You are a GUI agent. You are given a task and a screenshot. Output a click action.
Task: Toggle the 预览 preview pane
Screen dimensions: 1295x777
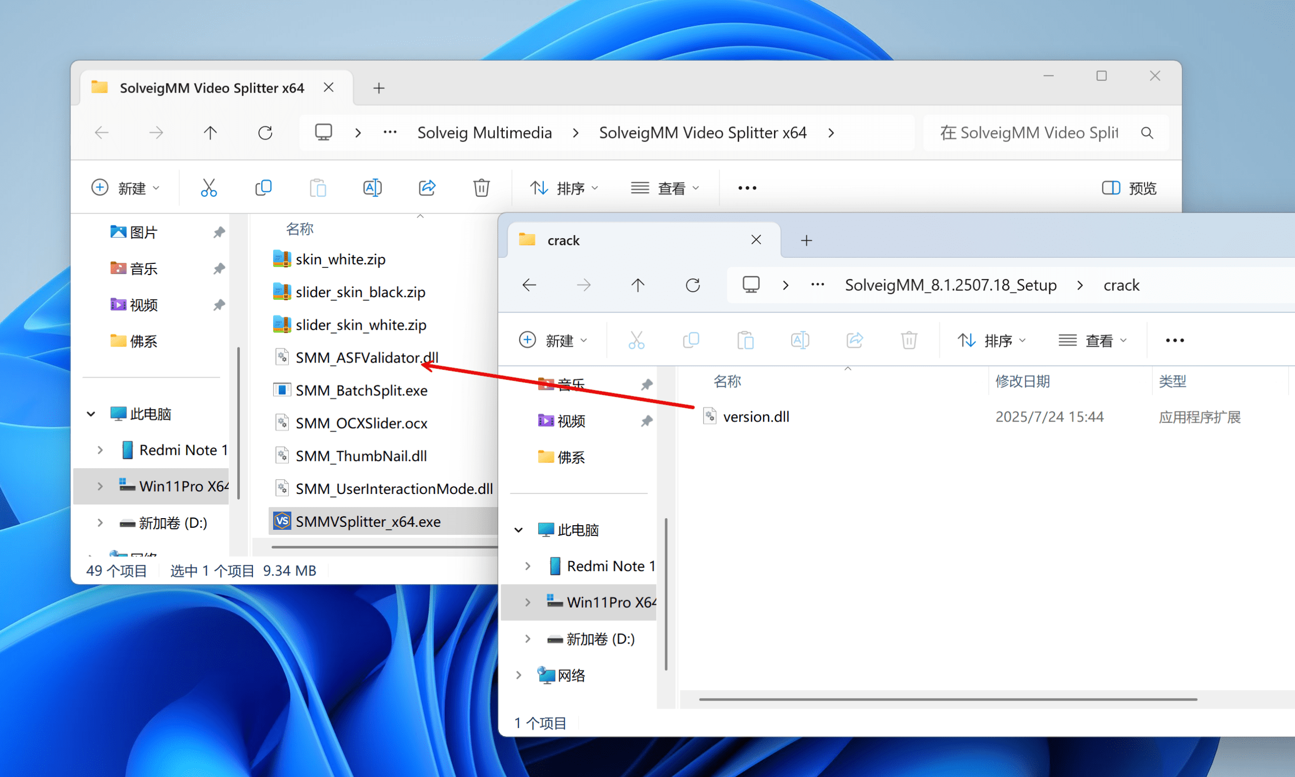click(x=1129, y=188)
